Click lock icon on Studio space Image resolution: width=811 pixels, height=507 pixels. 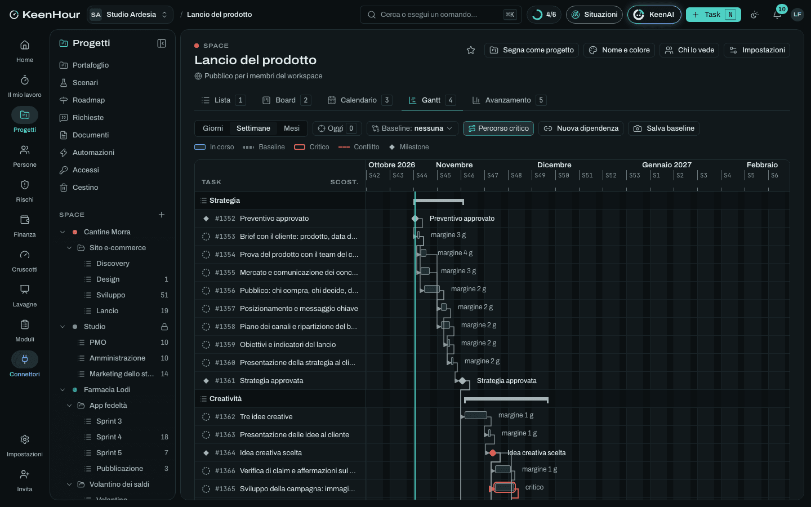tap(164, 327)
